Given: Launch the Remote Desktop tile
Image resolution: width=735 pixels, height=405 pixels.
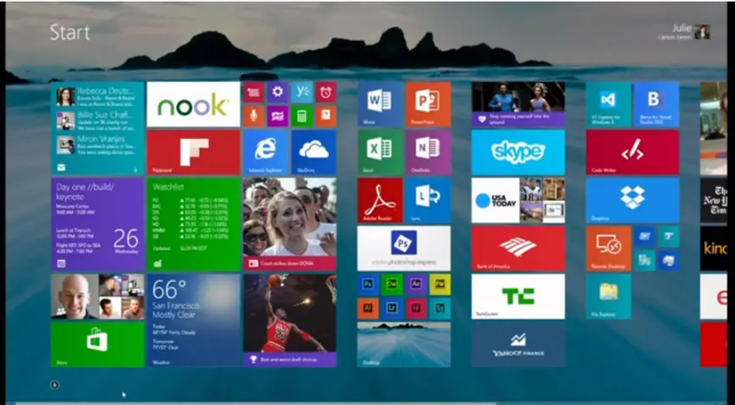Looking at the screenshot, I should (x=608, y=248).
